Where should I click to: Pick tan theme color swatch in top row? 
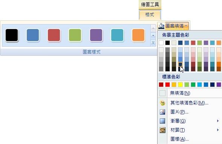pyautogui.click(x=174, y=43)
